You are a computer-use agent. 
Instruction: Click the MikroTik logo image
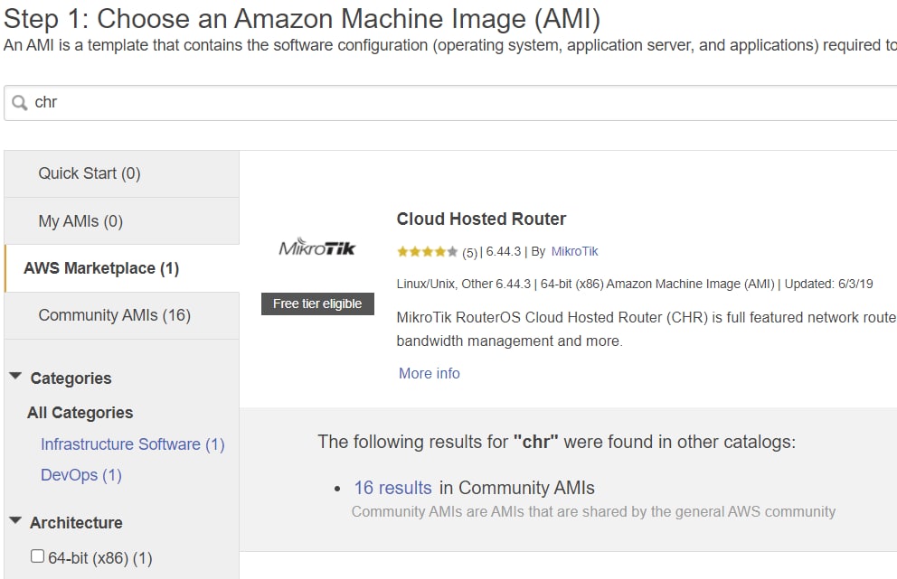click(317, 247)
